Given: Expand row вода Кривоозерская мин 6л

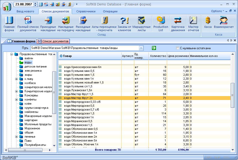Looking at the screenshot, I should coord(60,67).
